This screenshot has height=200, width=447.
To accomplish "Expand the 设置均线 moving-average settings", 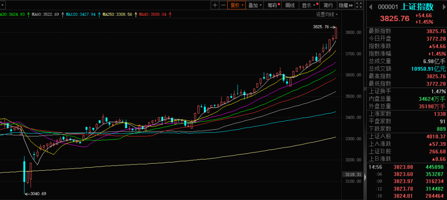I will click(327, 14).
